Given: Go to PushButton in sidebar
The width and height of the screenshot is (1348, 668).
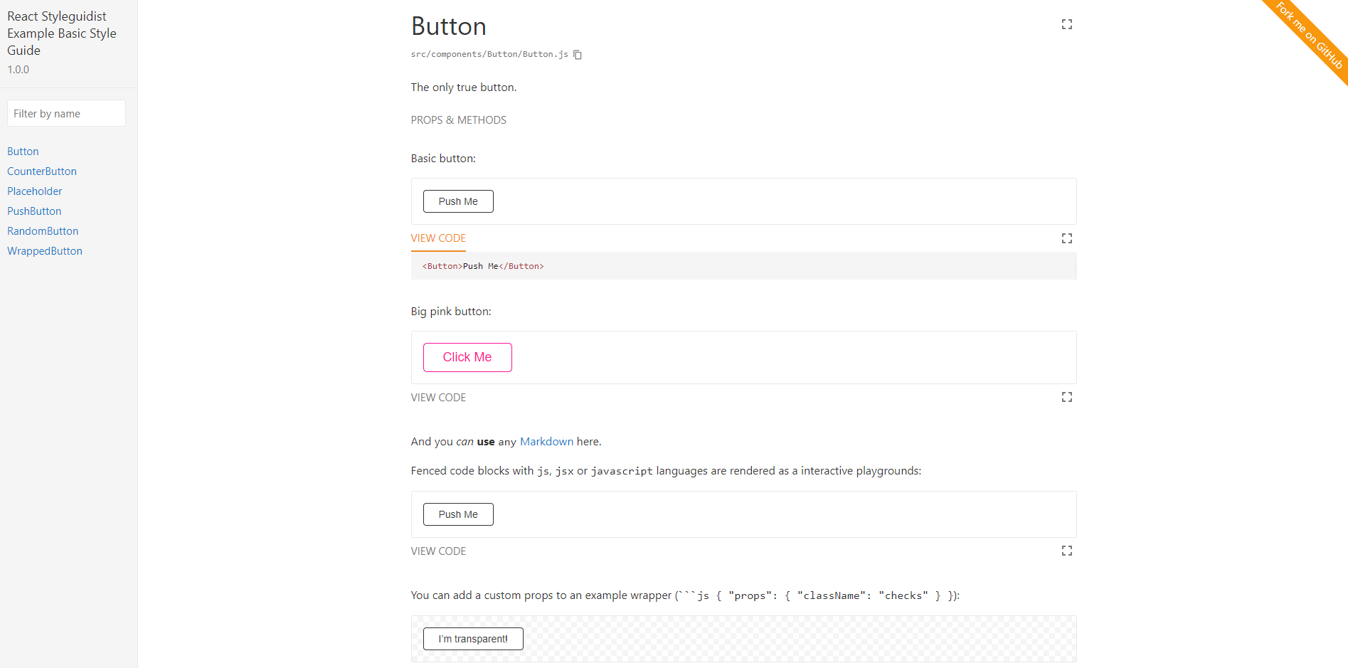Looking at the screenshot, I should (x=34, y=211).
